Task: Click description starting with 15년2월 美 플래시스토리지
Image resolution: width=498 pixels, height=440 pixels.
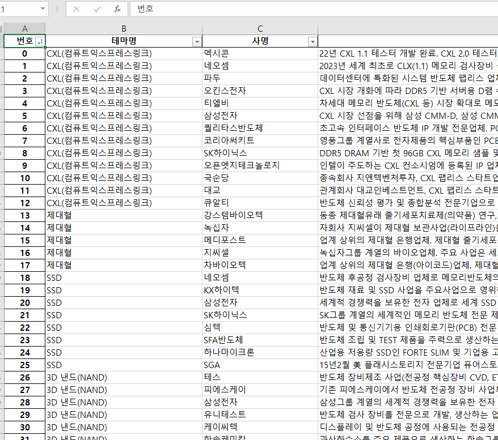Action: tap(408, 365)
